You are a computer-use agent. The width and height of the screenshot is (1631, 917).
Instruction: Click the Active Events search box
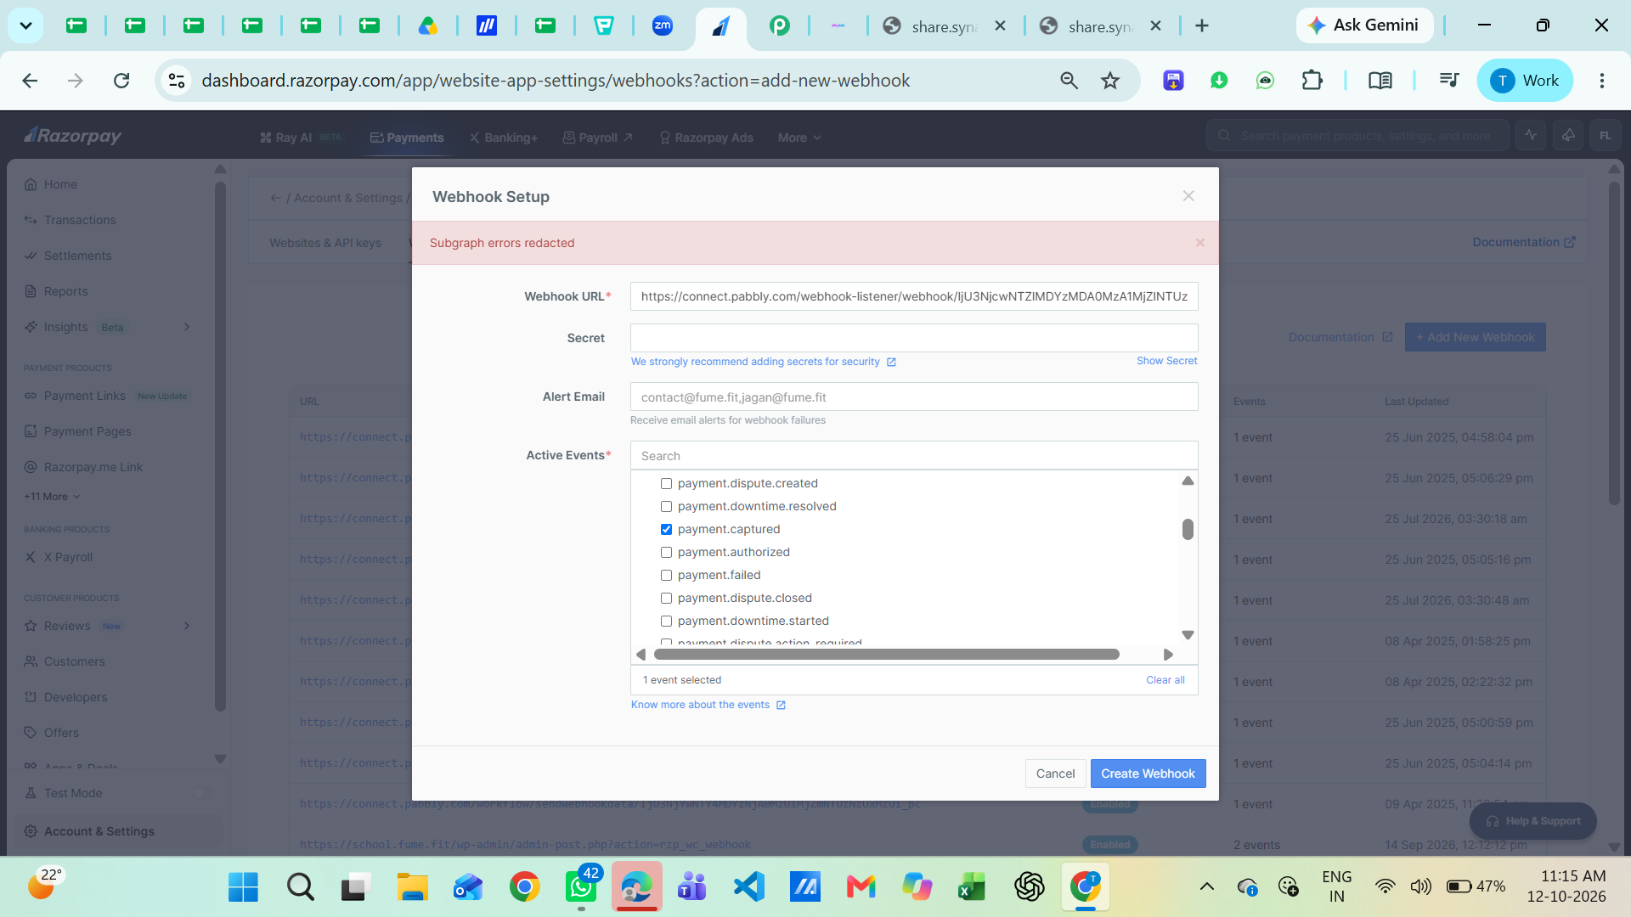(914, 456)
